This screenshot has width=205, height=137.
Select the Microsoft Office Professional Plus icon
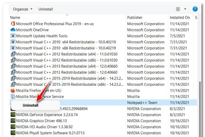coord(13,24)
